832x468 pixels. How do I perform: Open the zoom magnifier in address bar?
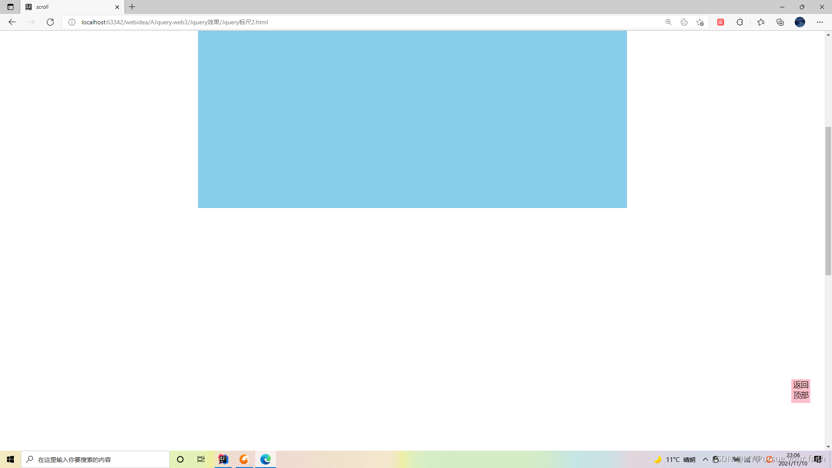(669, 22)
